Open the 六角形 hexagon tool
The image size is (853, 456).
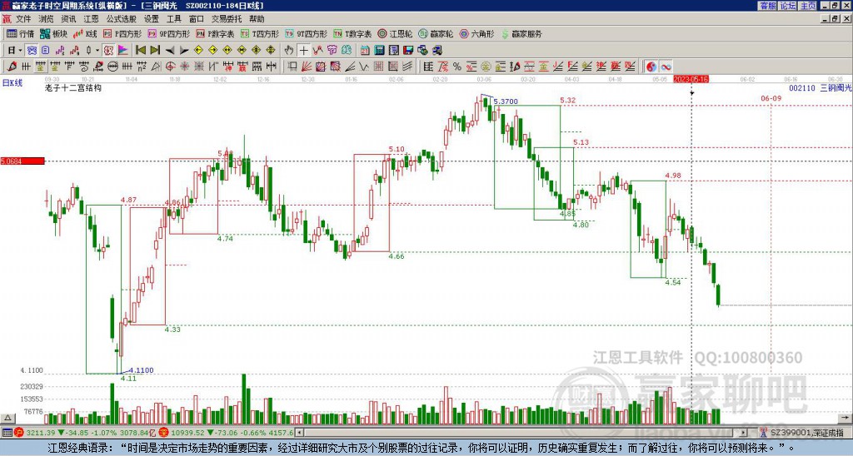[476, 33]
